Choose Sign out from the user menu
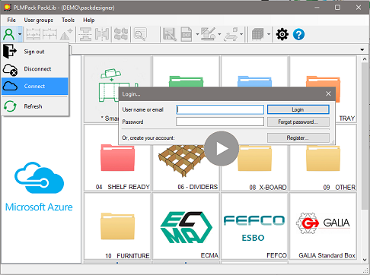The height and width of the screenshot is (275, 370). point(35,52)
